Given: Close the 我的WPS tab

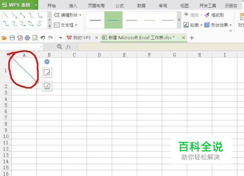Looking at the screenshot, I should pos(97,38).
